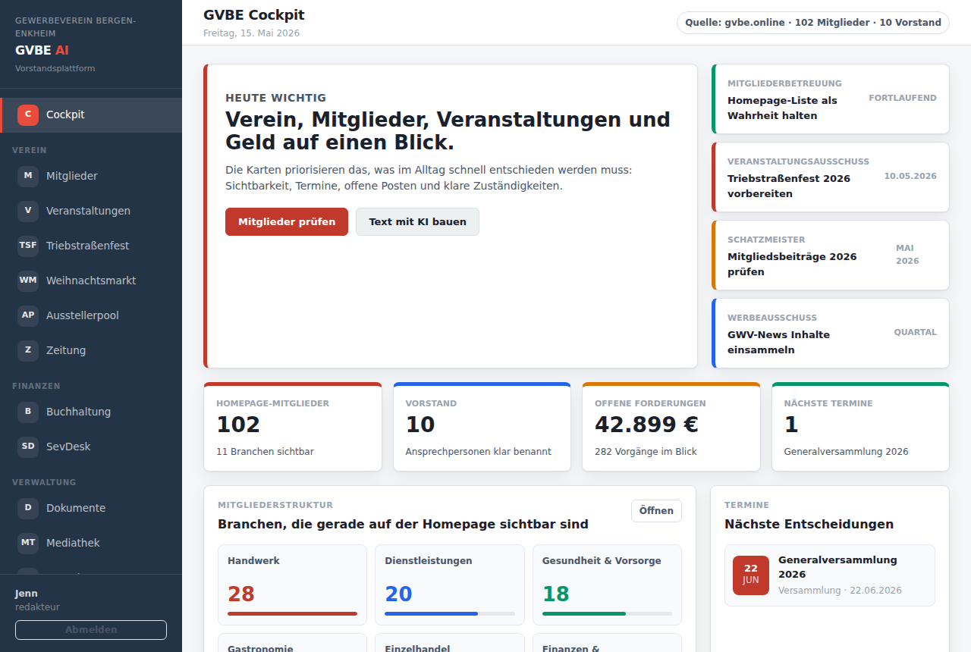Click the M icon beside Mitglieder

click(28, 176)
